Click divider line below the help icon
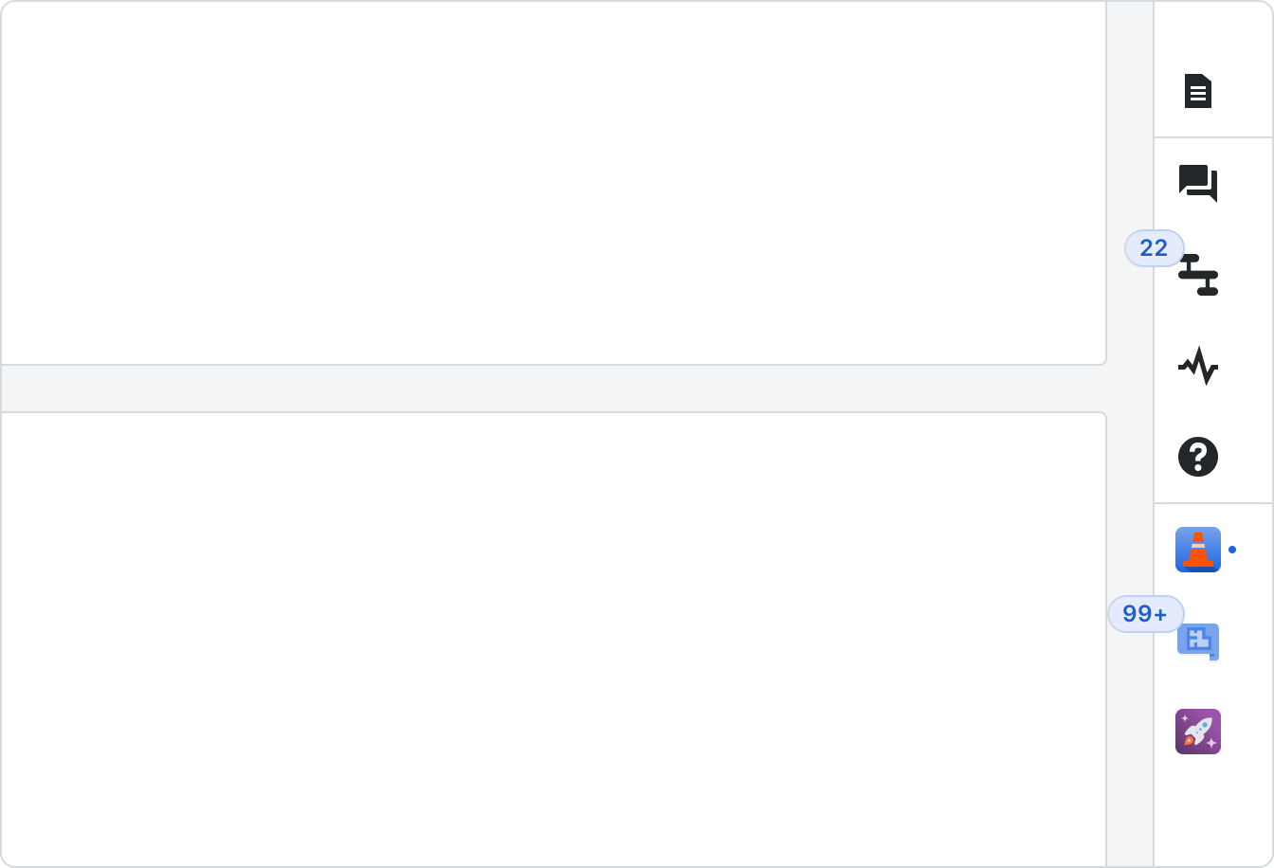Viewport: 1274px width, 868px height. pyautogui.click(x=1213, y=503)
